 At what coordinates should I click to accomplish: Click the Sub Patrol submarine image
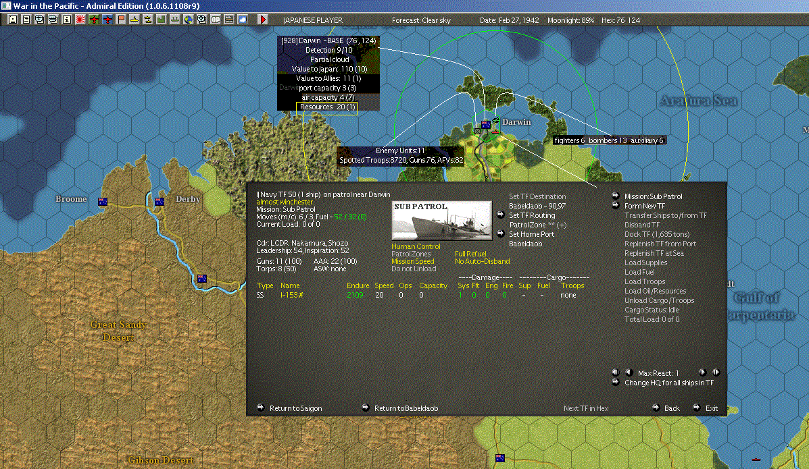click(441, 221)
